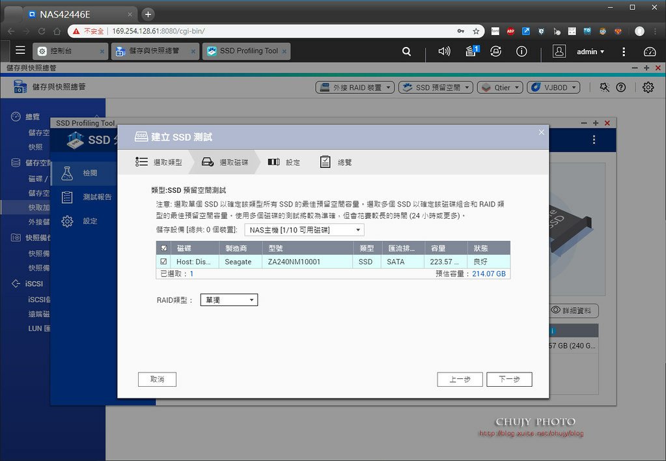Go to the 設定 wizard step
This screenshot has height=461, width=666.
(x=284, y=162)
